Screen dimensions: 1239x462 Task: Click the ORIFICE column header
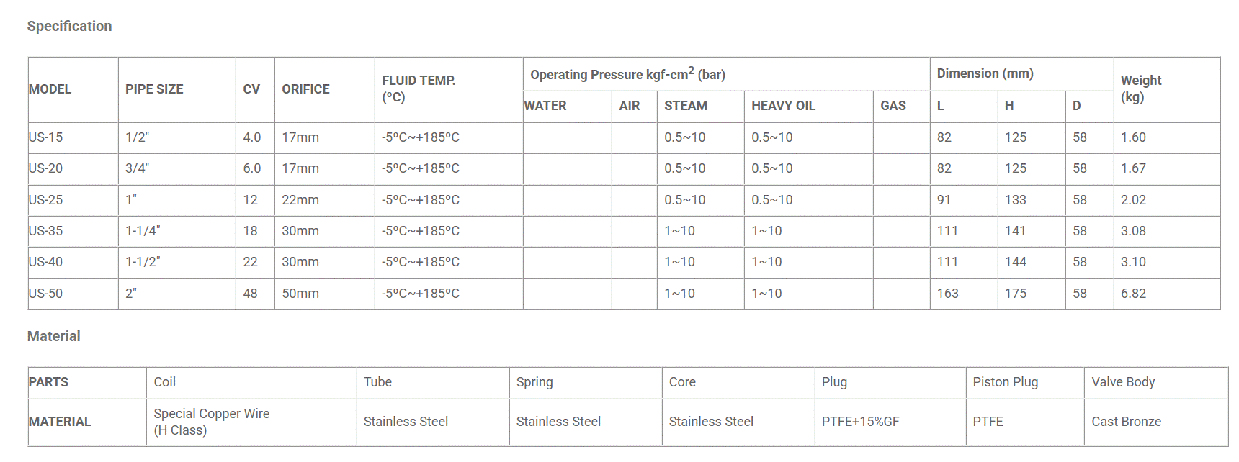pos(305,89)
